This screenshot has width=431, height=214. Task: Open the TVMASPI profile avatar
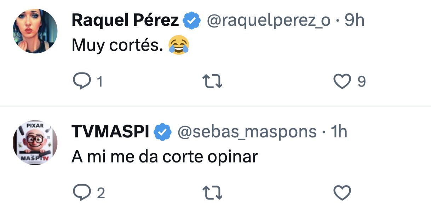point(35,142)
